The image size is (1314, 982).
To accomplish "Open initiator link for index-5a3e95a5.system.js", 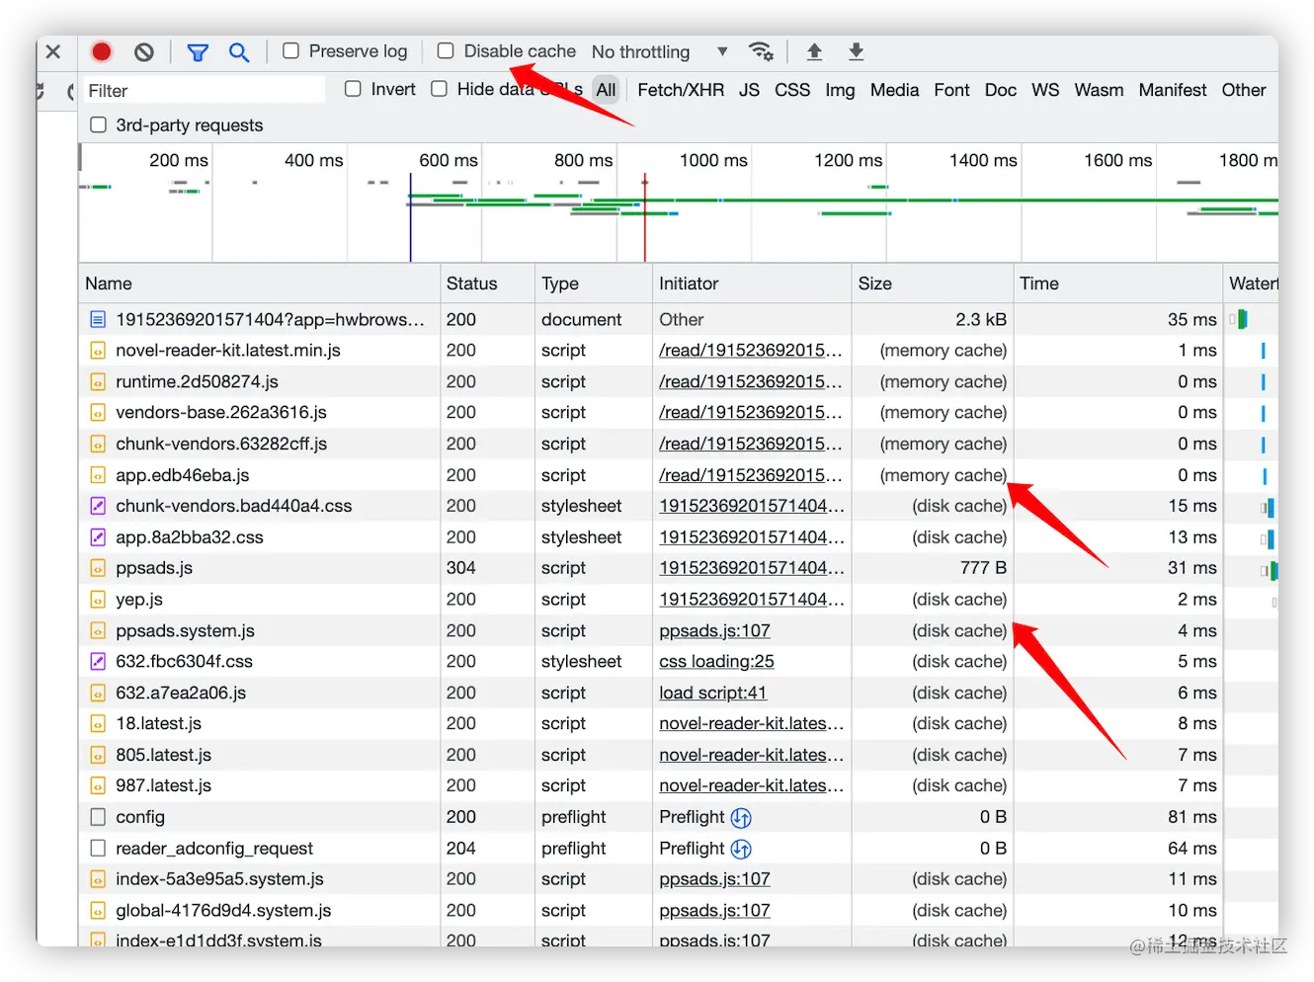I will 714,879.
